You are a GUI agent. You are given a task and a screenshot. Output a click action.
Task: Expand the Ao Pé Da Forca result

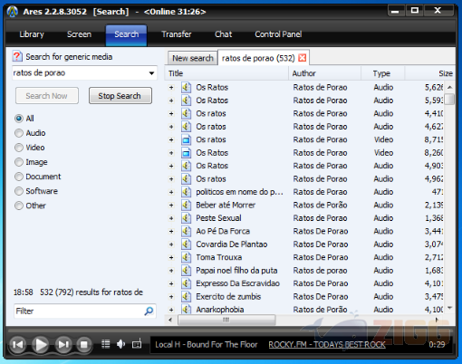pyautogui.click(x=171, y=232)
